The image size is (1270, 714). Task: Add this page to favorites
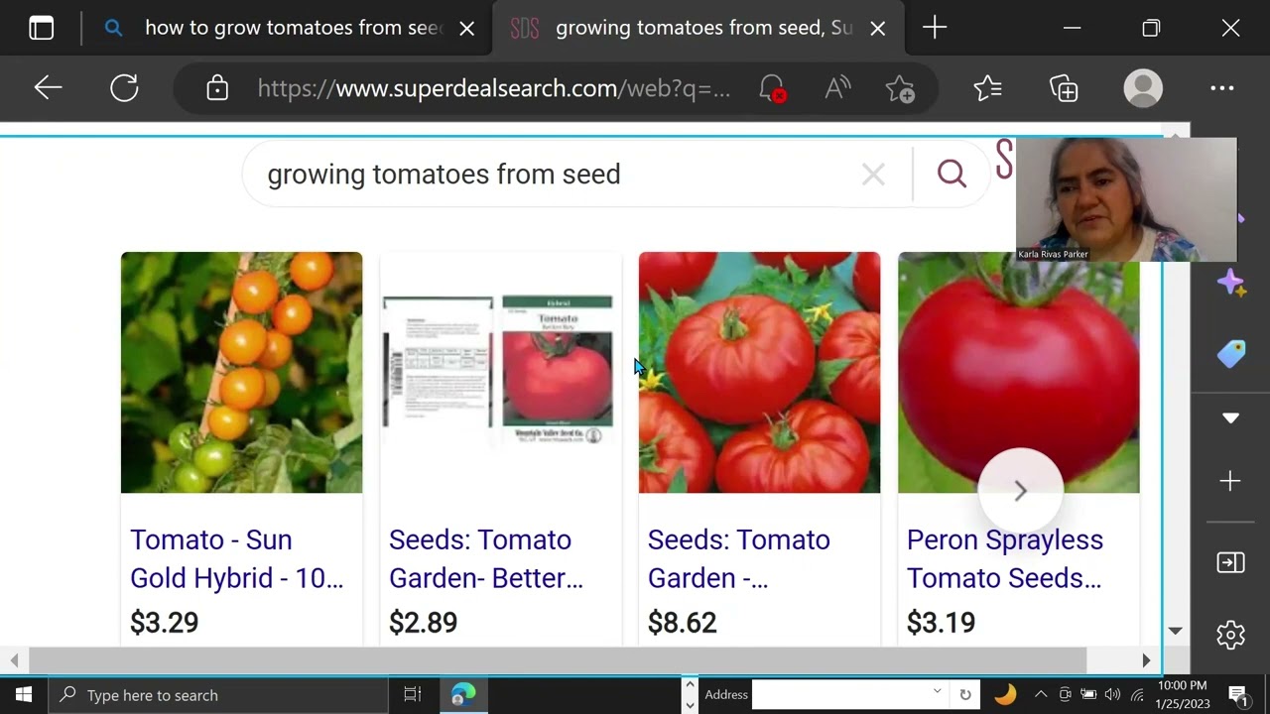900,88
